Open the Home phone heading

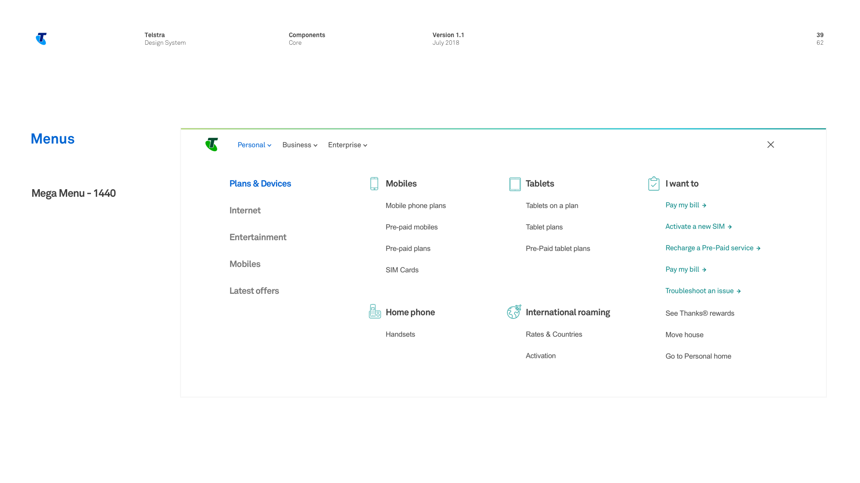(410, 312)
